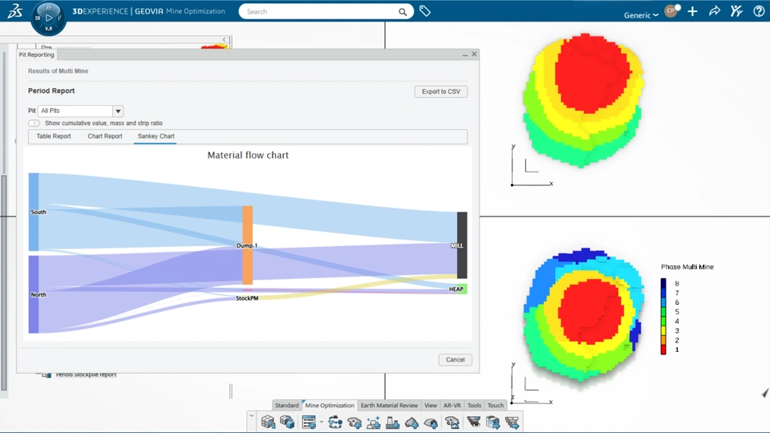Click the export pit benches arrow icon
Screen dimensions: 770x433
pos(512,423)
